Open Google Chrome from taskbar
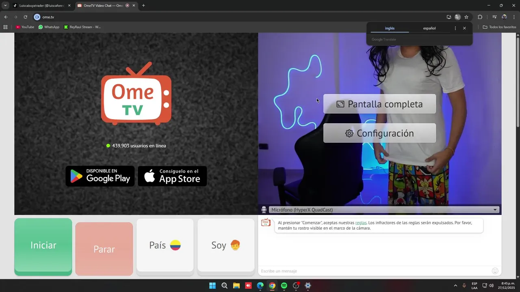 coord(272,286)
